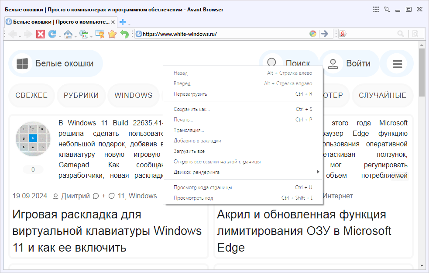Select 'Загрузить все' menu entry

pos(243,151)
